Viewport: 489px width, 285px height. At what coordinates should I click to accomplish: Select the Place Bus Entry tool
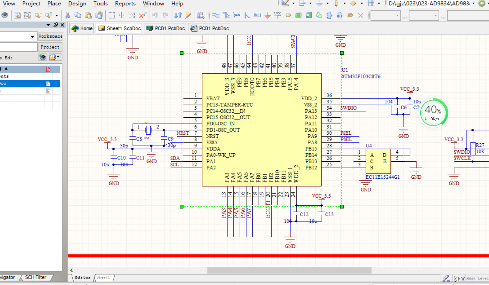tap(247, 15)
